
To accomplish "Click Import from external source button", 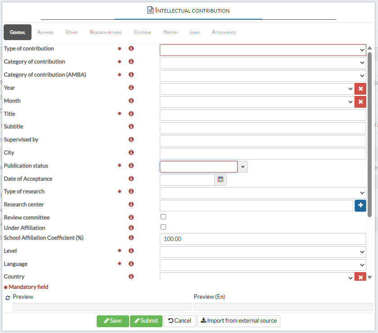I will tap(238, 321).
